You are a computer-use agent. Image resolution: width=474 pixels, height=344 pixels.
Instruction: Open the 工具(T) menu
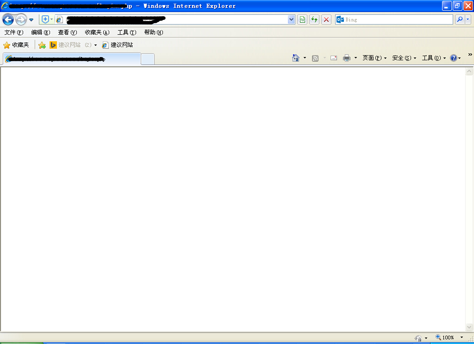coord(127,32)
